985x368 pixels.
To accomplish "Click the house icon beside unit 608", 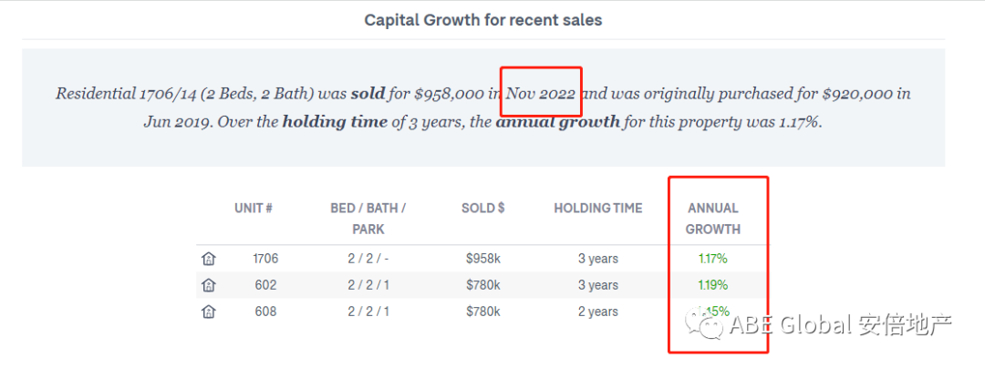I will click(209, 312).
